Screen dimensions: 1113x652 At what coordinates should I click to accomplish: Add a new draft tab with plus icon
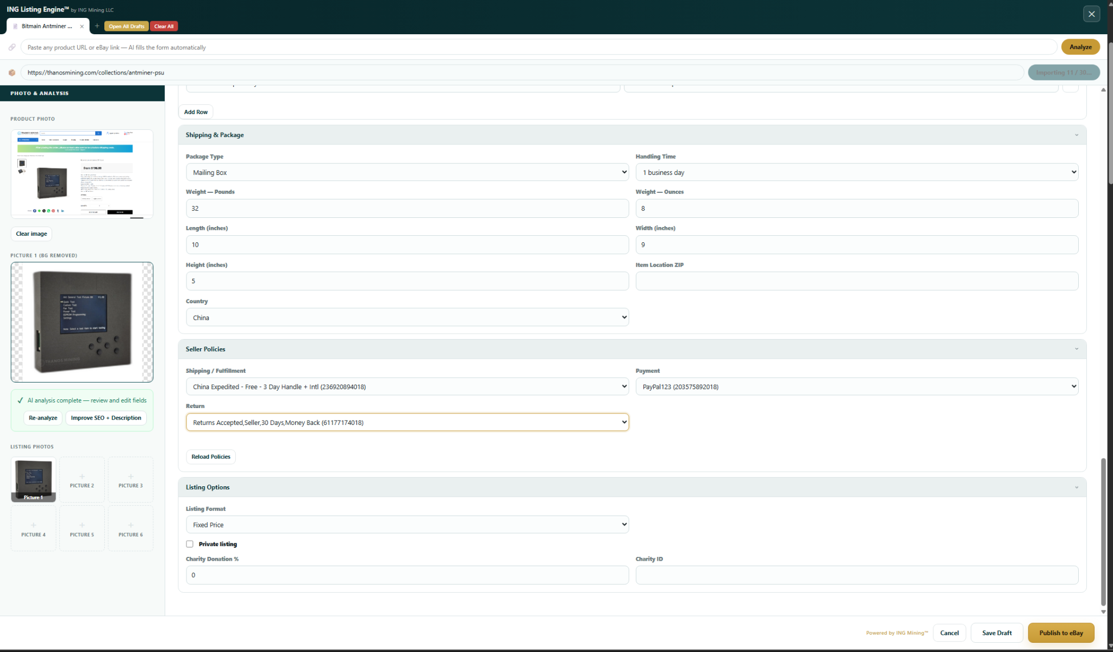[x=97, y=26]
